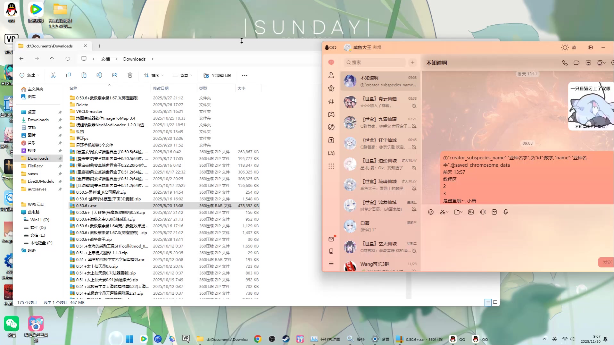
Task: Open Steam from the taskbar
Action: pyautogui.click(x=286, y=339)
